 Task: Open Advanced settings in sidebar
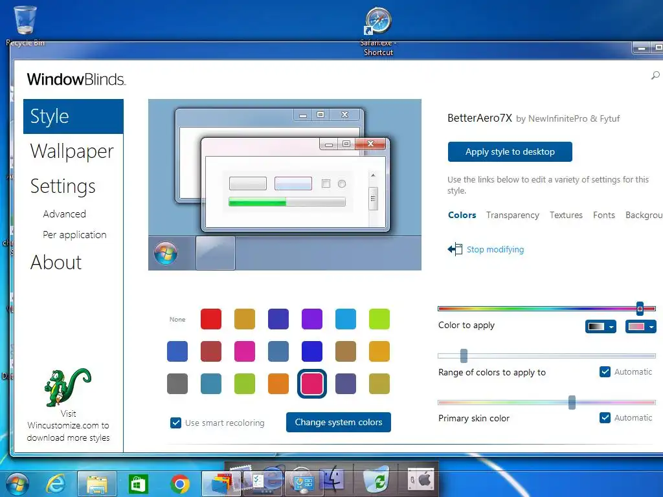(x=64, y=214)
